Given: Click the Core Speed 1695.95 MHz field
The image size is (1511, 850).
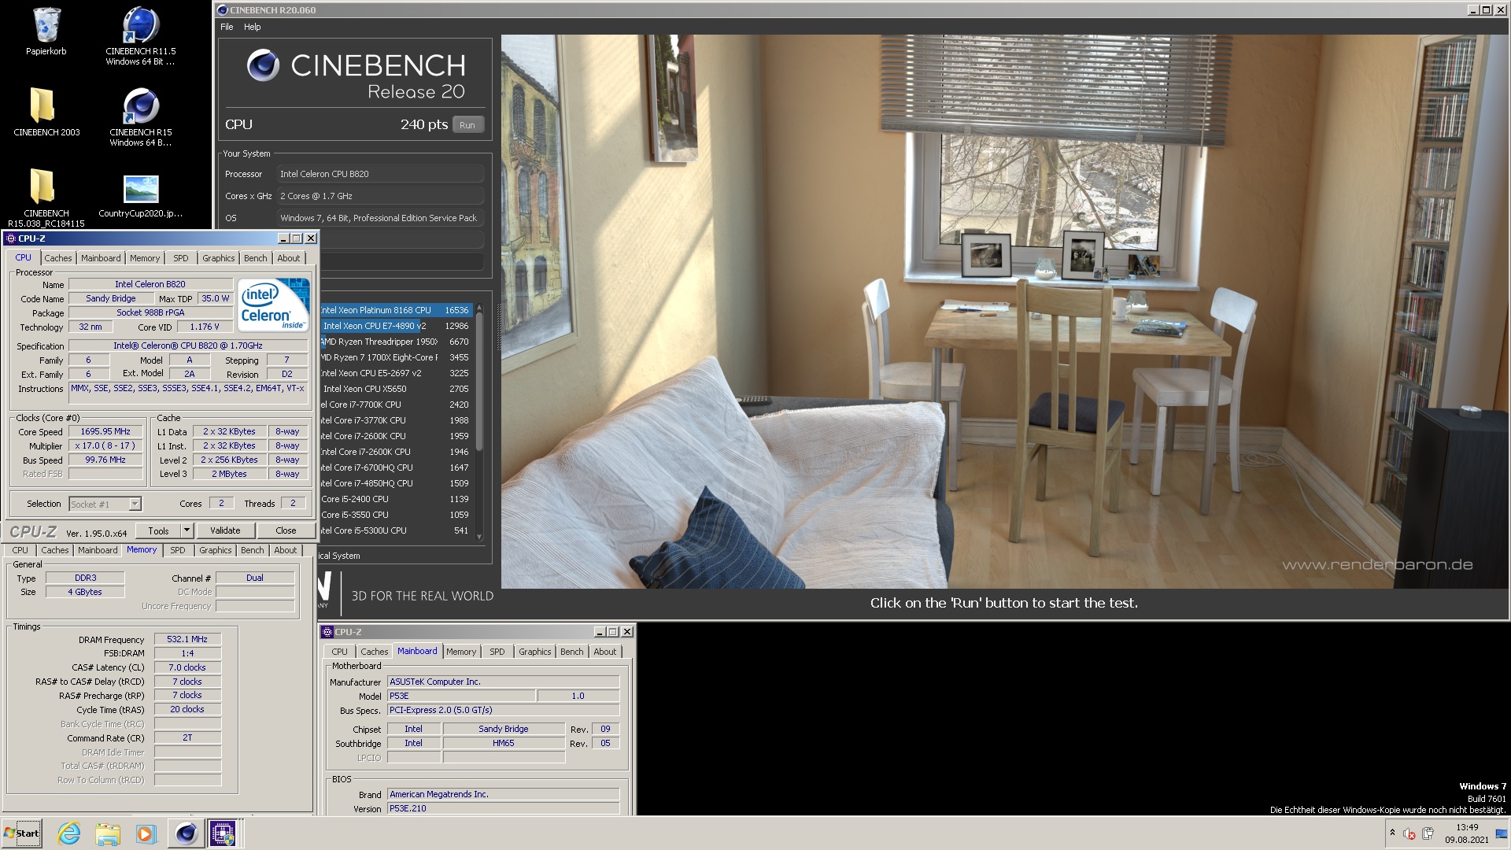Looking at the screenshot, I should click(105, 431).
